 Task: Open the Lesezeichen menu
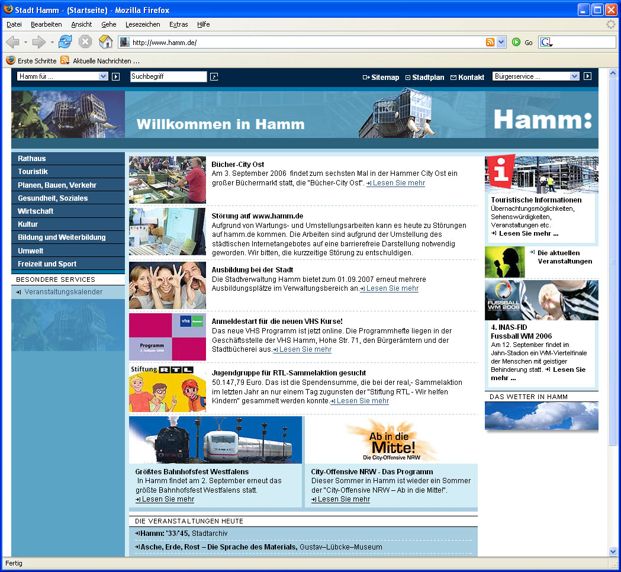(143, 24)
